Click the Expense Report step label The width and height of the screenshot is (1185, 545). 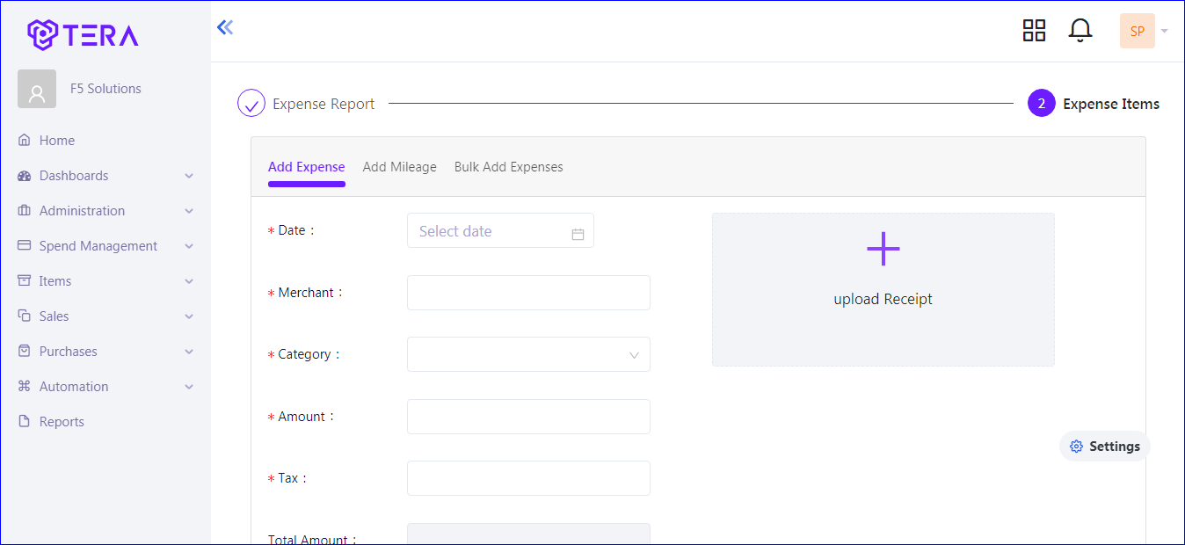pos(324,104)
